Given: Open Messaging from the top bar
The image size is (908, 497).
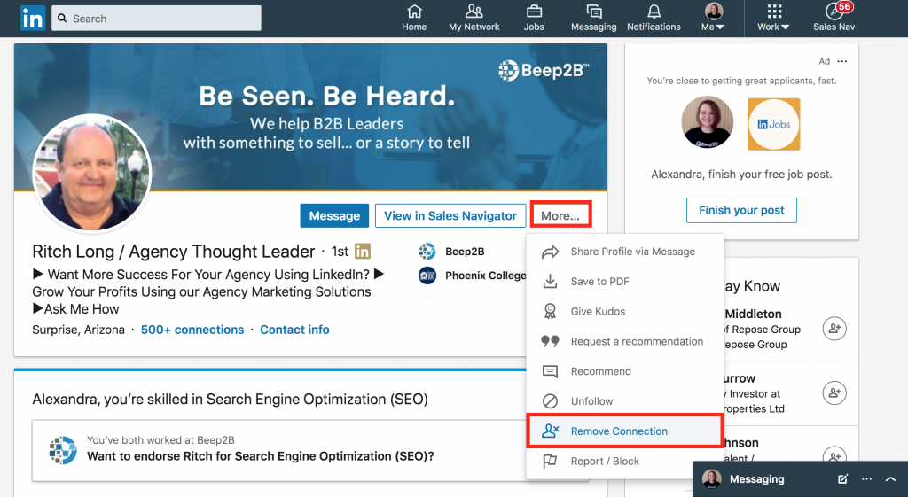Looking at the screenshot, I should 593,18.
